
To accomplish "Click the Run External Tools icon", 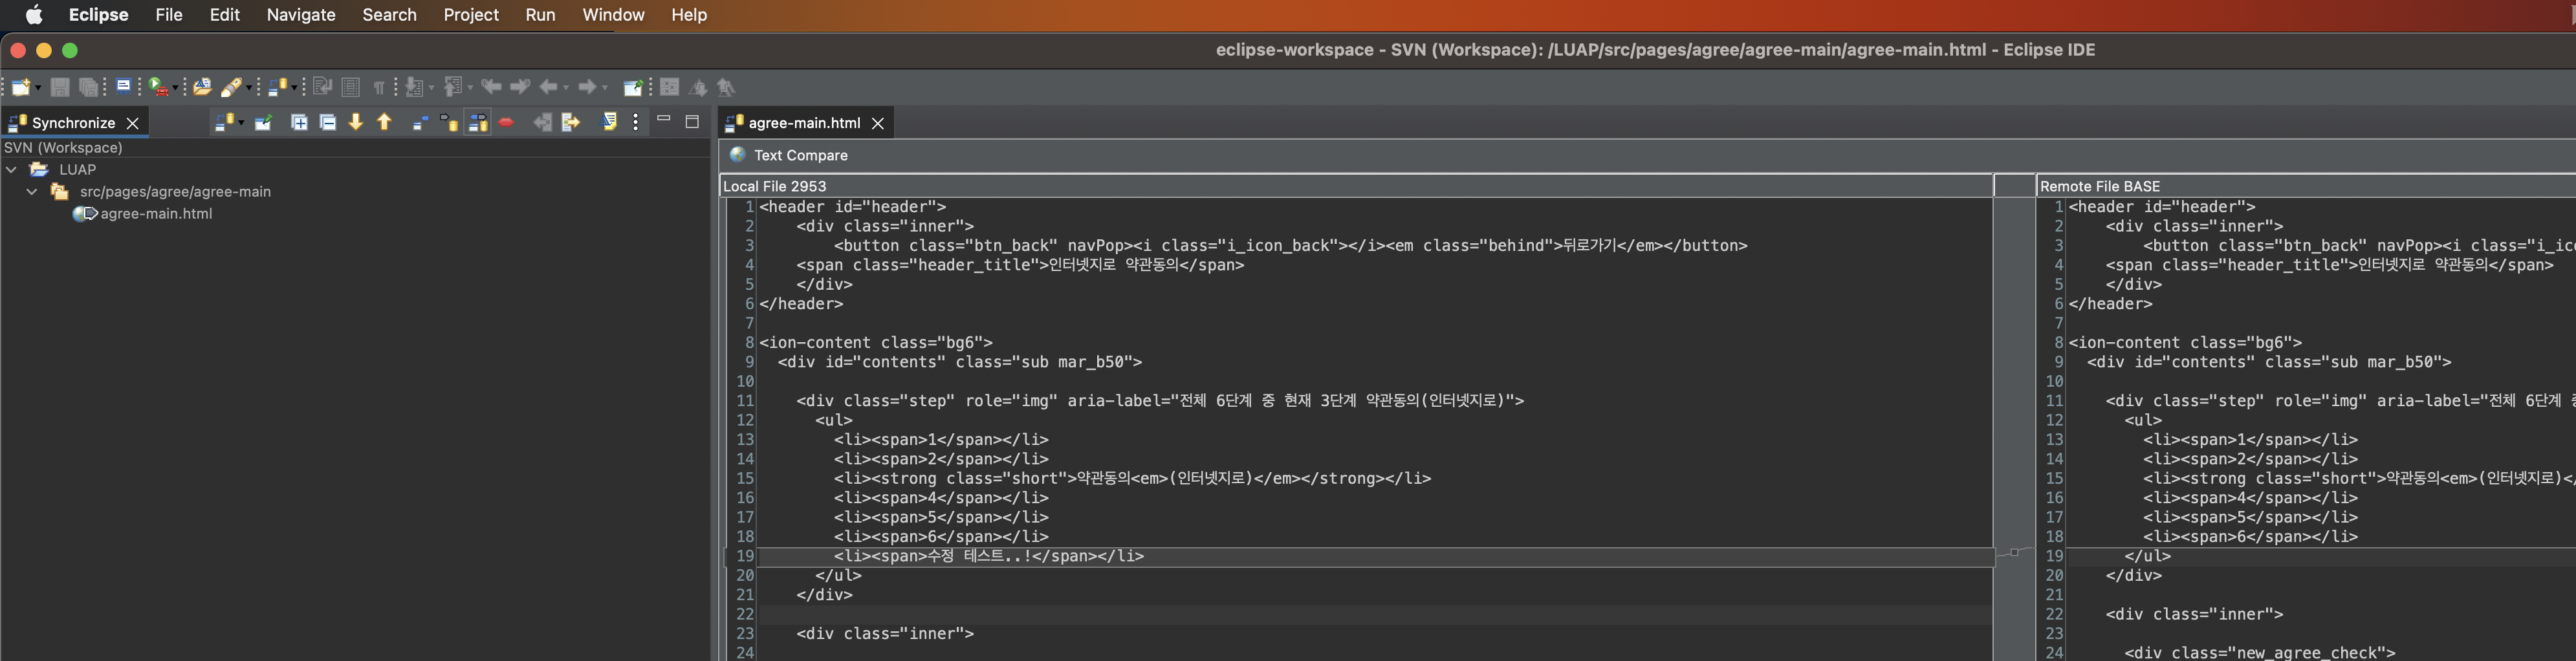I will (x=158, y=87).
